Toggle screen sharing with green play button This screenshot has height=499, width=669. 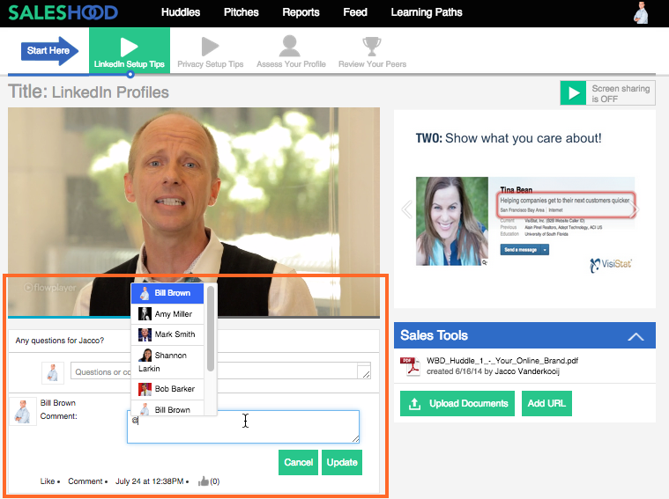pyautogui.click(x=573, y=93)
